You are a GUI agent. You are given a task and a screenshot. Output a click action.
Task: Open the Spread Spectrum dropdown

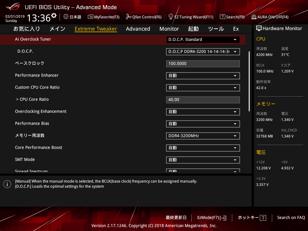203,171
